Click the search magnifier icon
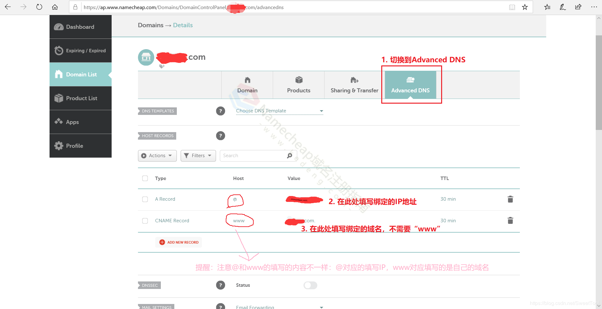602x309 pixels. (290, 156)
